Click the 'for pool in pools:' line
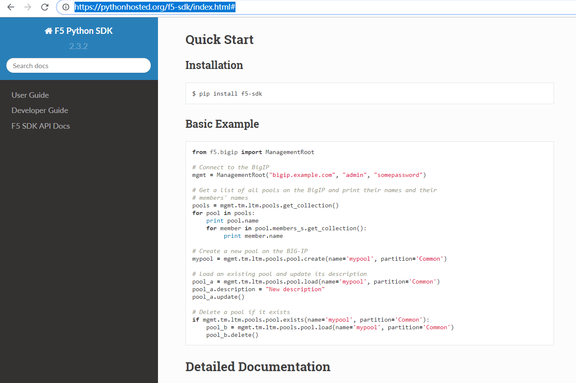Image resolution: width=576 pixels, height=383 pixels. [x=224, y=213]
